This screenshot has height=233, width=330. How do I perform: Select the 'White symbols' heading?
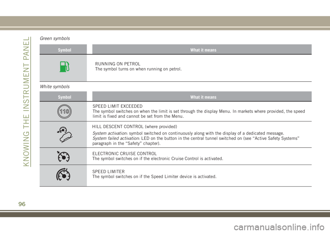click(55, 87)
